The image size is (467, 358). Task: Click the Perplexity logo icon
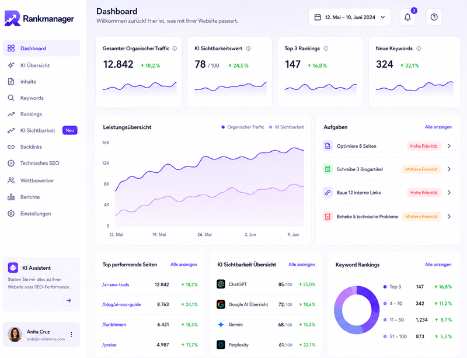(x=221, y=345)
